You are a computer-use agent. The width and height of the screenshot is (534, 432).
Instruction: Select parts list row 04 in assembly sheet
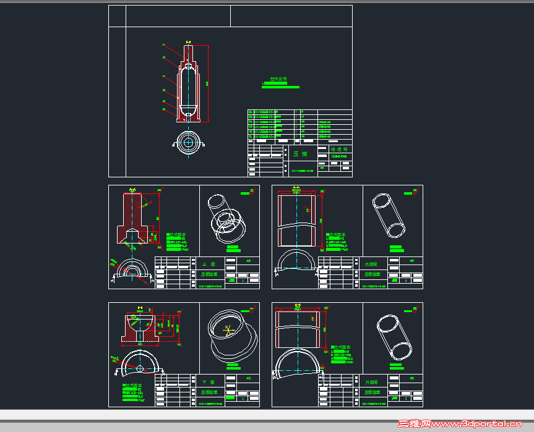(x=299, y=122)
